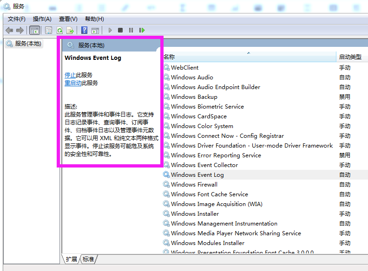Click the Windows Event Log detail heading
The image size is (368, 271).
click(93, 58)
